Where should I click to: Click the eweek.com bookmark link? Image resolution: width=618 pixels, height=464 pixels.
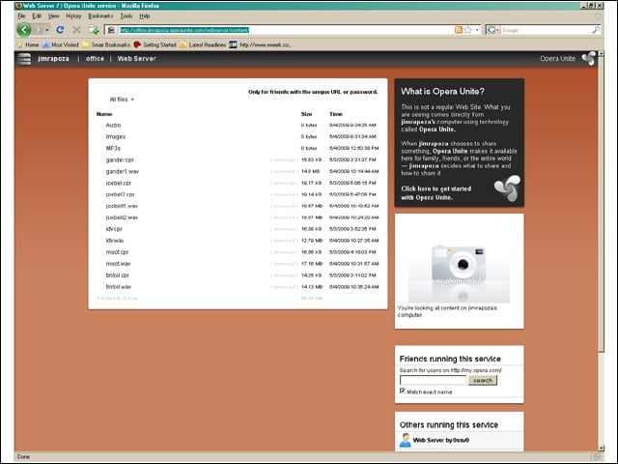point(260,45)
